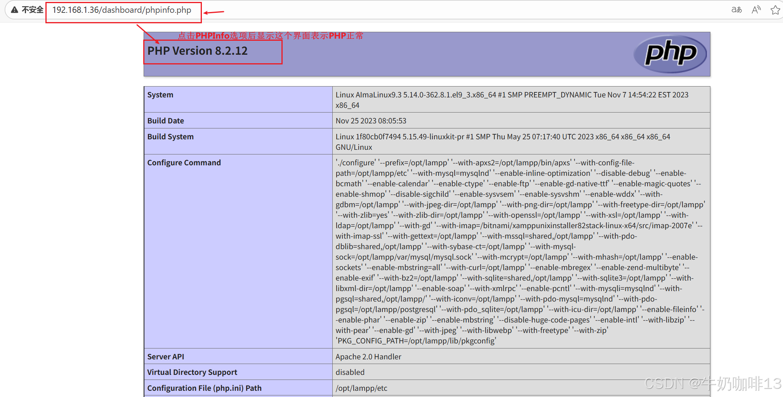Click the './configure' command text

coord(520,251)
